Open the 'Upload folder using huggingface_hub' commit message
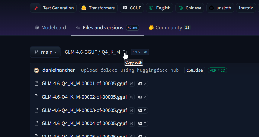The height and width of the screenshot is (137, 259). pos(130,70)
